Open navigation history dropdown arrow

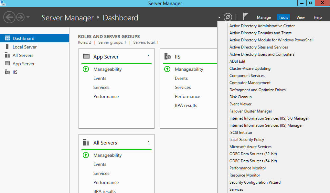point(28,17)
